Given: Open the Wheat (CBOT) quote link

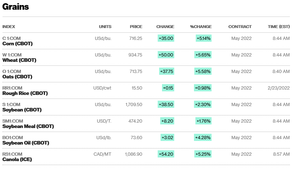Looking at the screenshot, I should 19,60.
